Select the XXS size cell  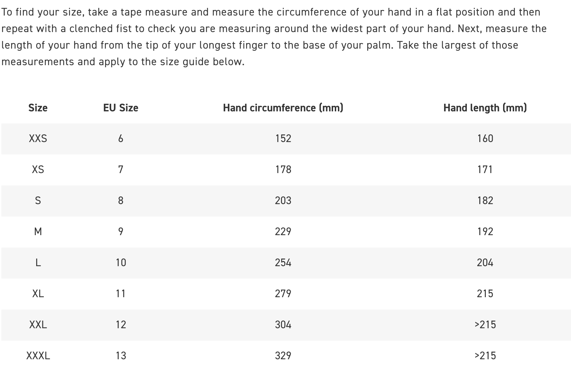point(38,139)
